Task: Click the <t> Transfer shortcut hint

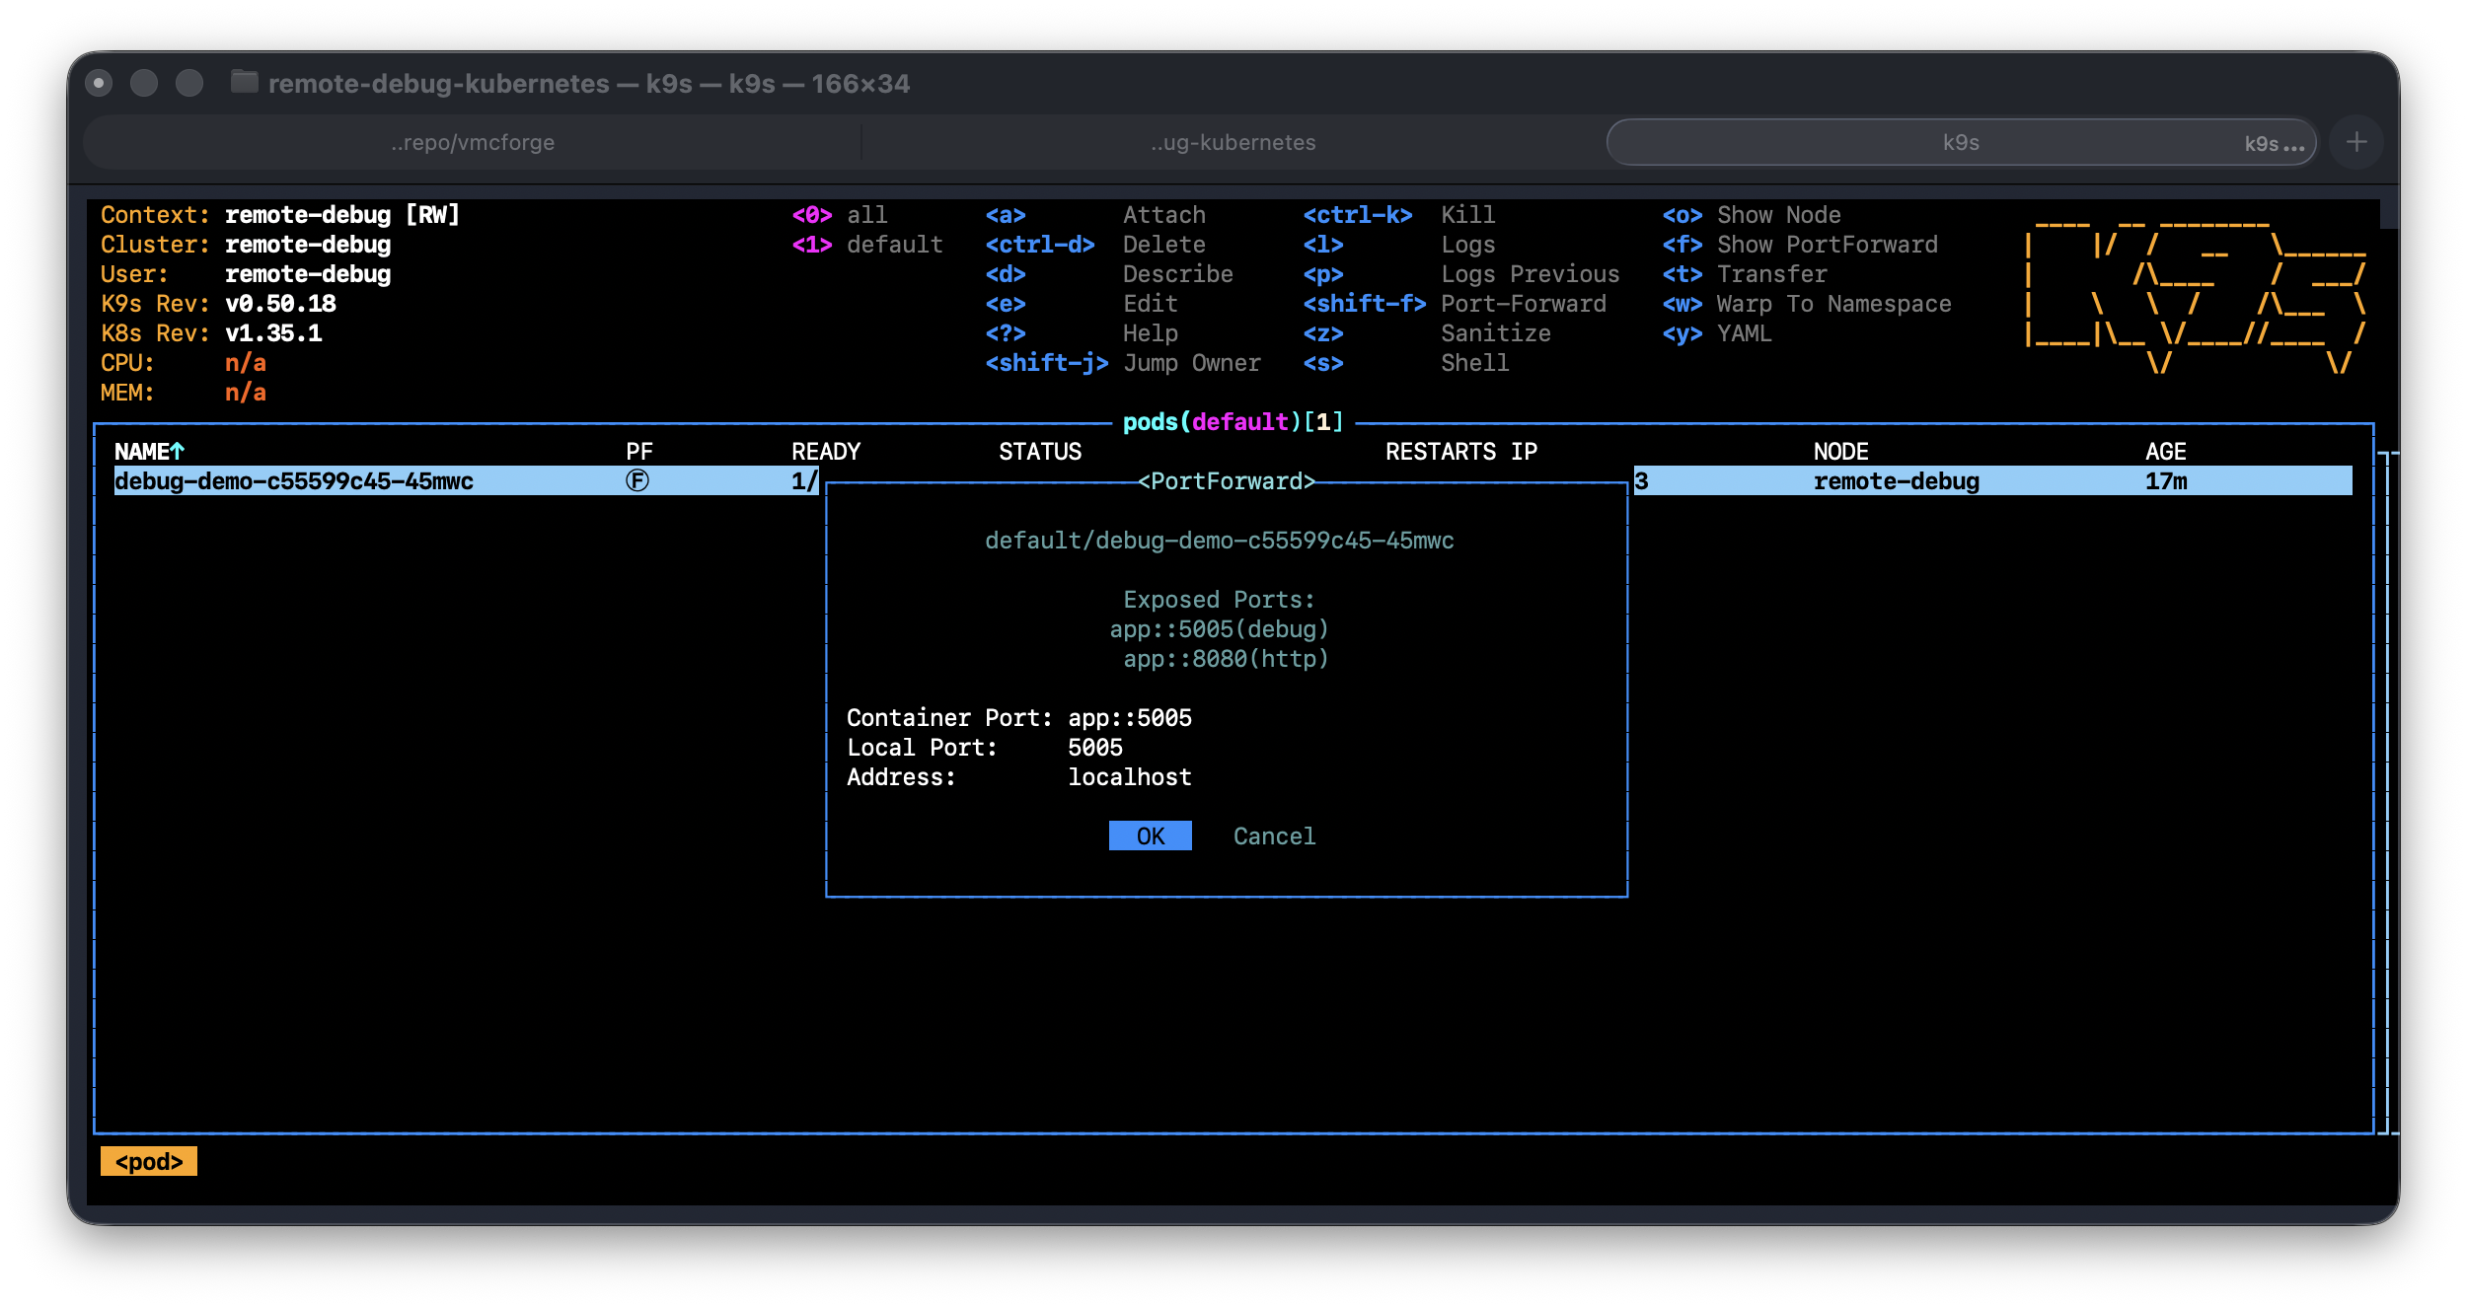Action: (1745, 273)
